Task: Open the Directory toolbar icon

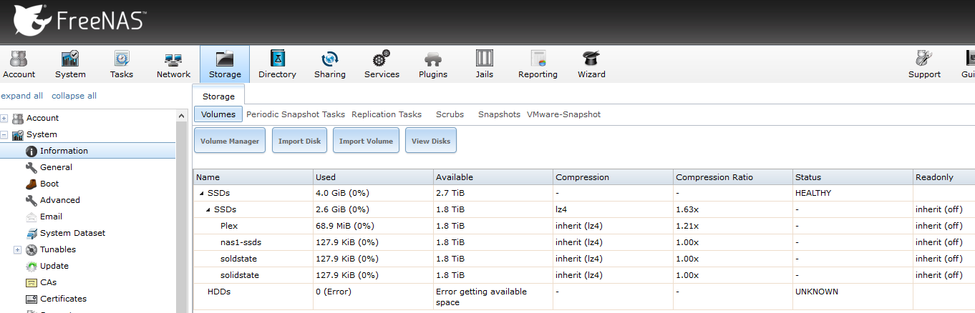Action: [277, 64]
